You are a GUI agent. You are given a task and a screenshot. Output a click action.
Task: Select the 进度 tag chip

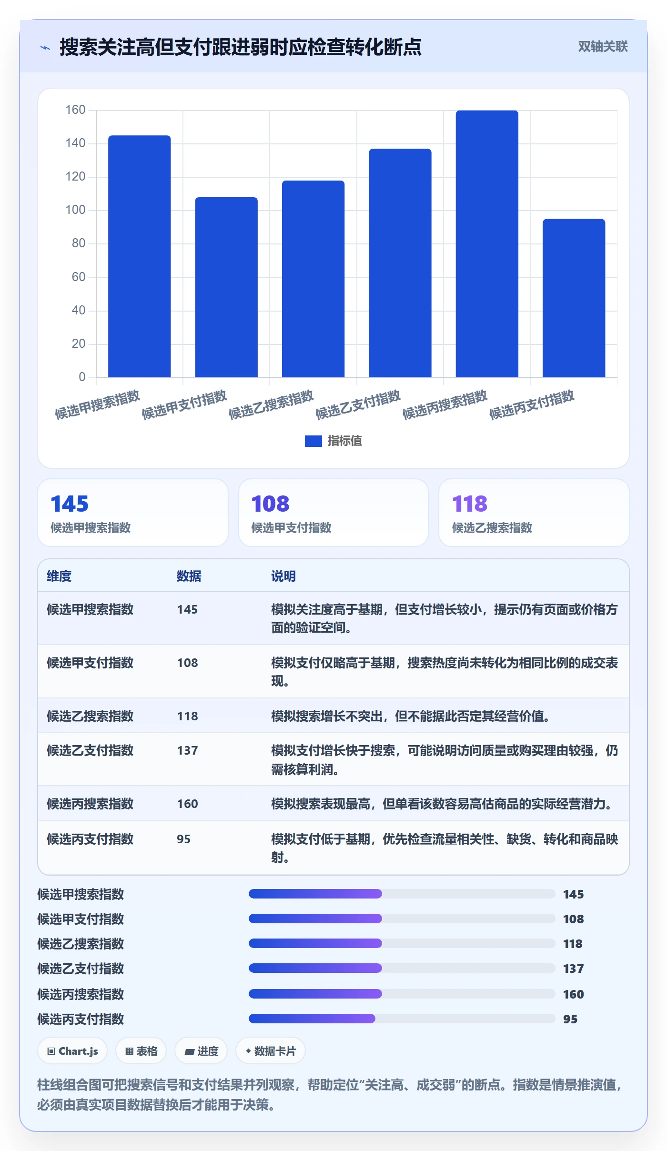pyautogui.click(x=201, y=1050)
